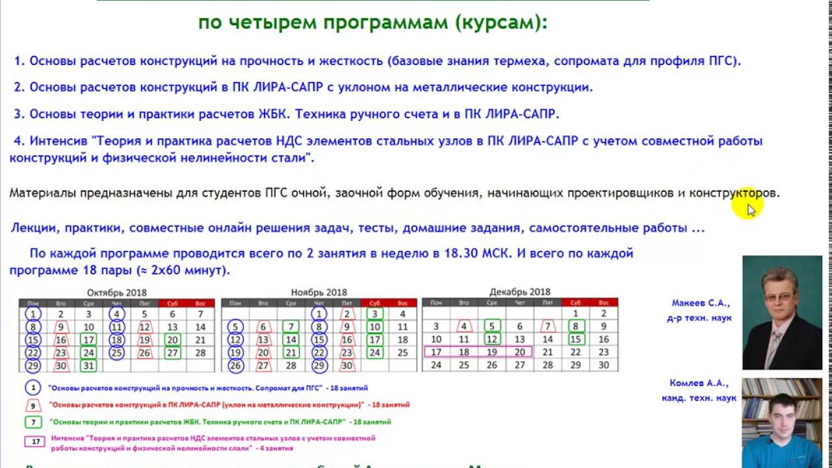Select December date 20 inside magenta rectangle
Image resolution: width=832 pixels, height=468 pixels.
(x=519, y=352)
